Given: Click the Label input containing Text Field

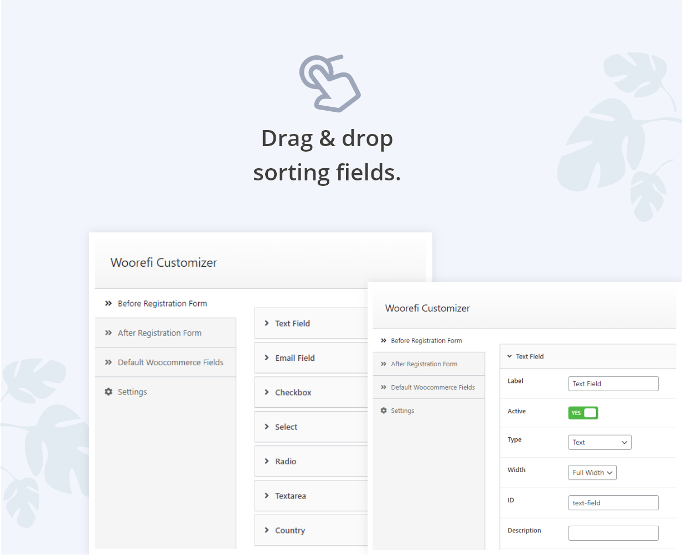Looking at the screenshot, I should [613, 383].
